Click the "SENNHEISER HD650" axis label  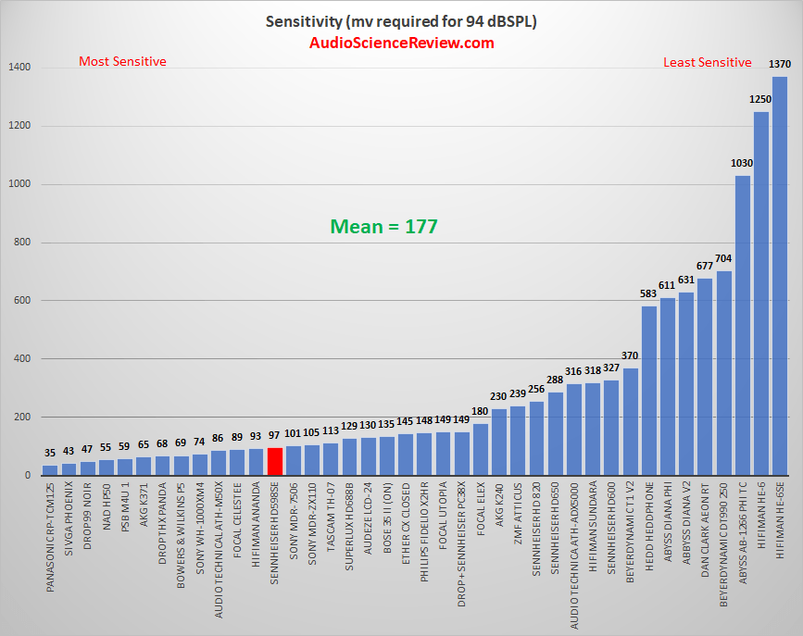555,528
